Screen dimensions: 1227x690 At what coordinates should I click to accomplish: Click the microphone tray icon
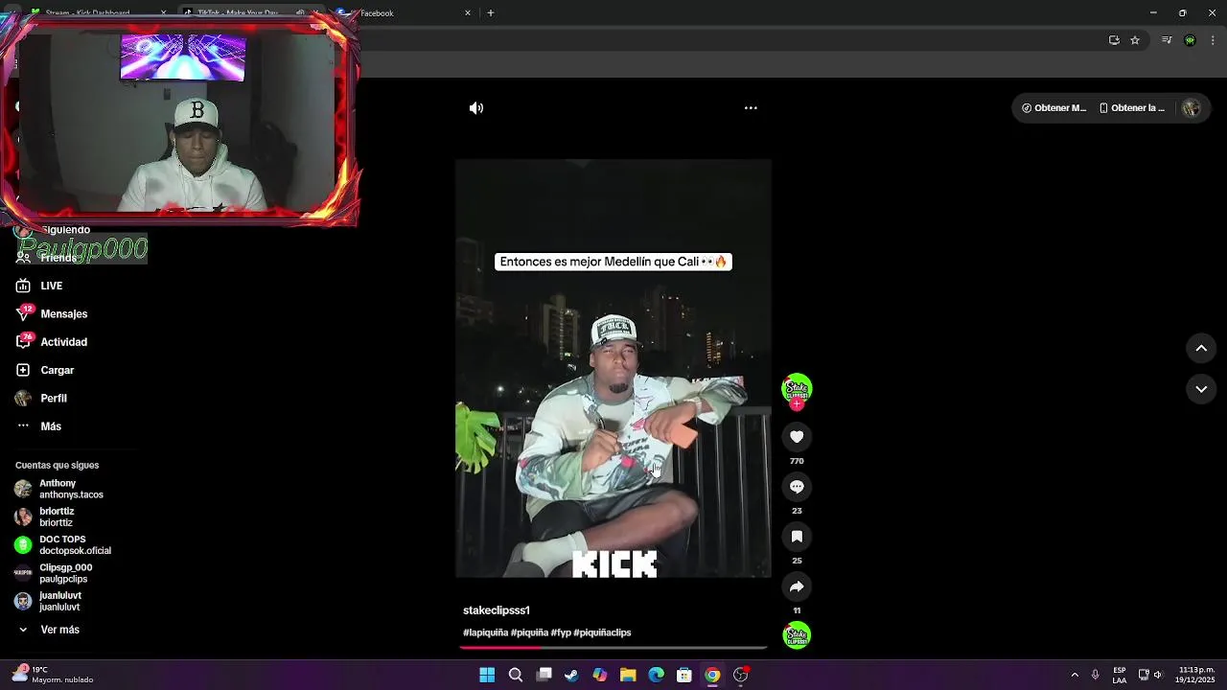pos(1096,675)
